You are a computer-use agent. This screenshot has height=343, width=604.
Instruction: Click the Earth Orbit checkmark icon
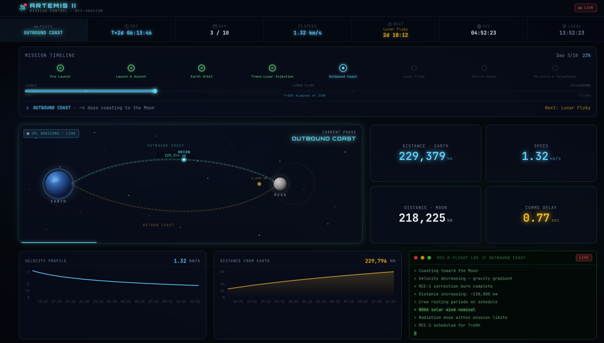pyautogui.click(x=202, y=68)
